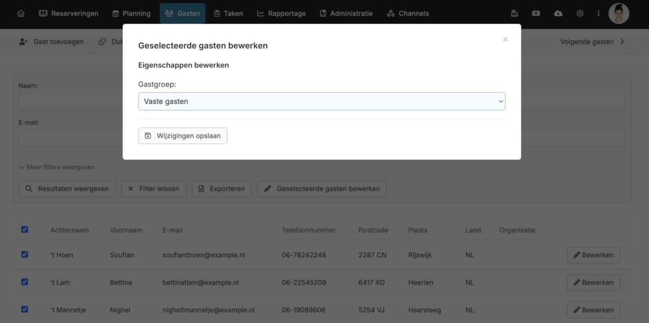Image resolution: width=649 pixels, height=323 pixels.
Task: Click the cloud download icon
Action: pos(558,14)
